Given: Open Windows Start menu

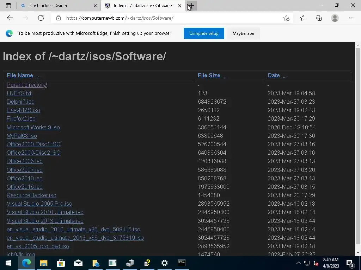Looking at the screenshot, I should [x=8, y=263].
